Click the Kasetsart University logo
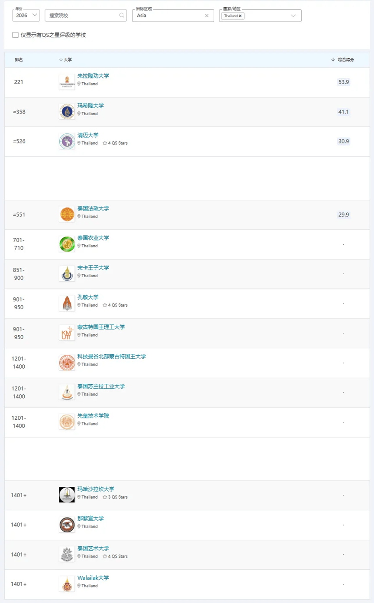 coord(67,244)
